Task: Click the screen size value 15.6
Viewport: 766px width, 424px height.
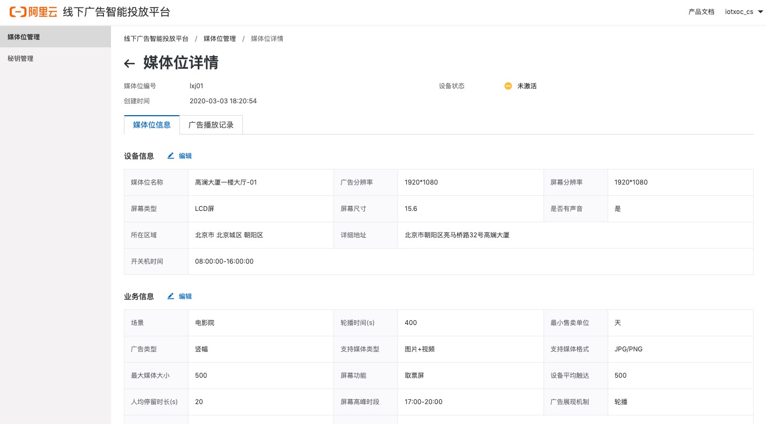Action: coord(411,209)
